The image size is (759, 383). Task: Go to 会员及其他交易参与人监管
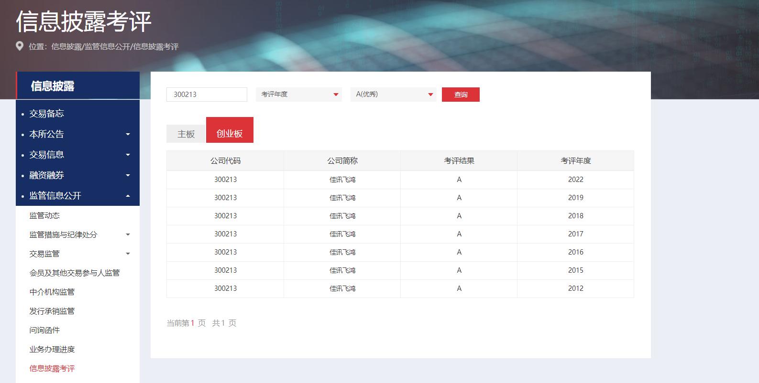click(x=75, y=273)
